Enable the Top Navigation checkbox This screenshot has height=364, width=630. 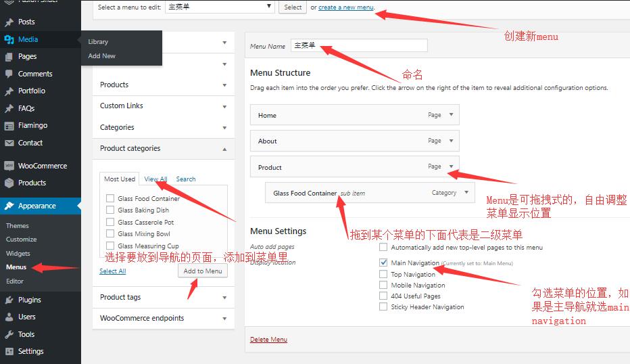coord(384,274)
